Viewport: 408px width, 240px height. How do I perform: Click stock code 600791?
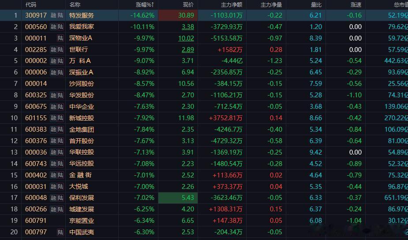36,221
